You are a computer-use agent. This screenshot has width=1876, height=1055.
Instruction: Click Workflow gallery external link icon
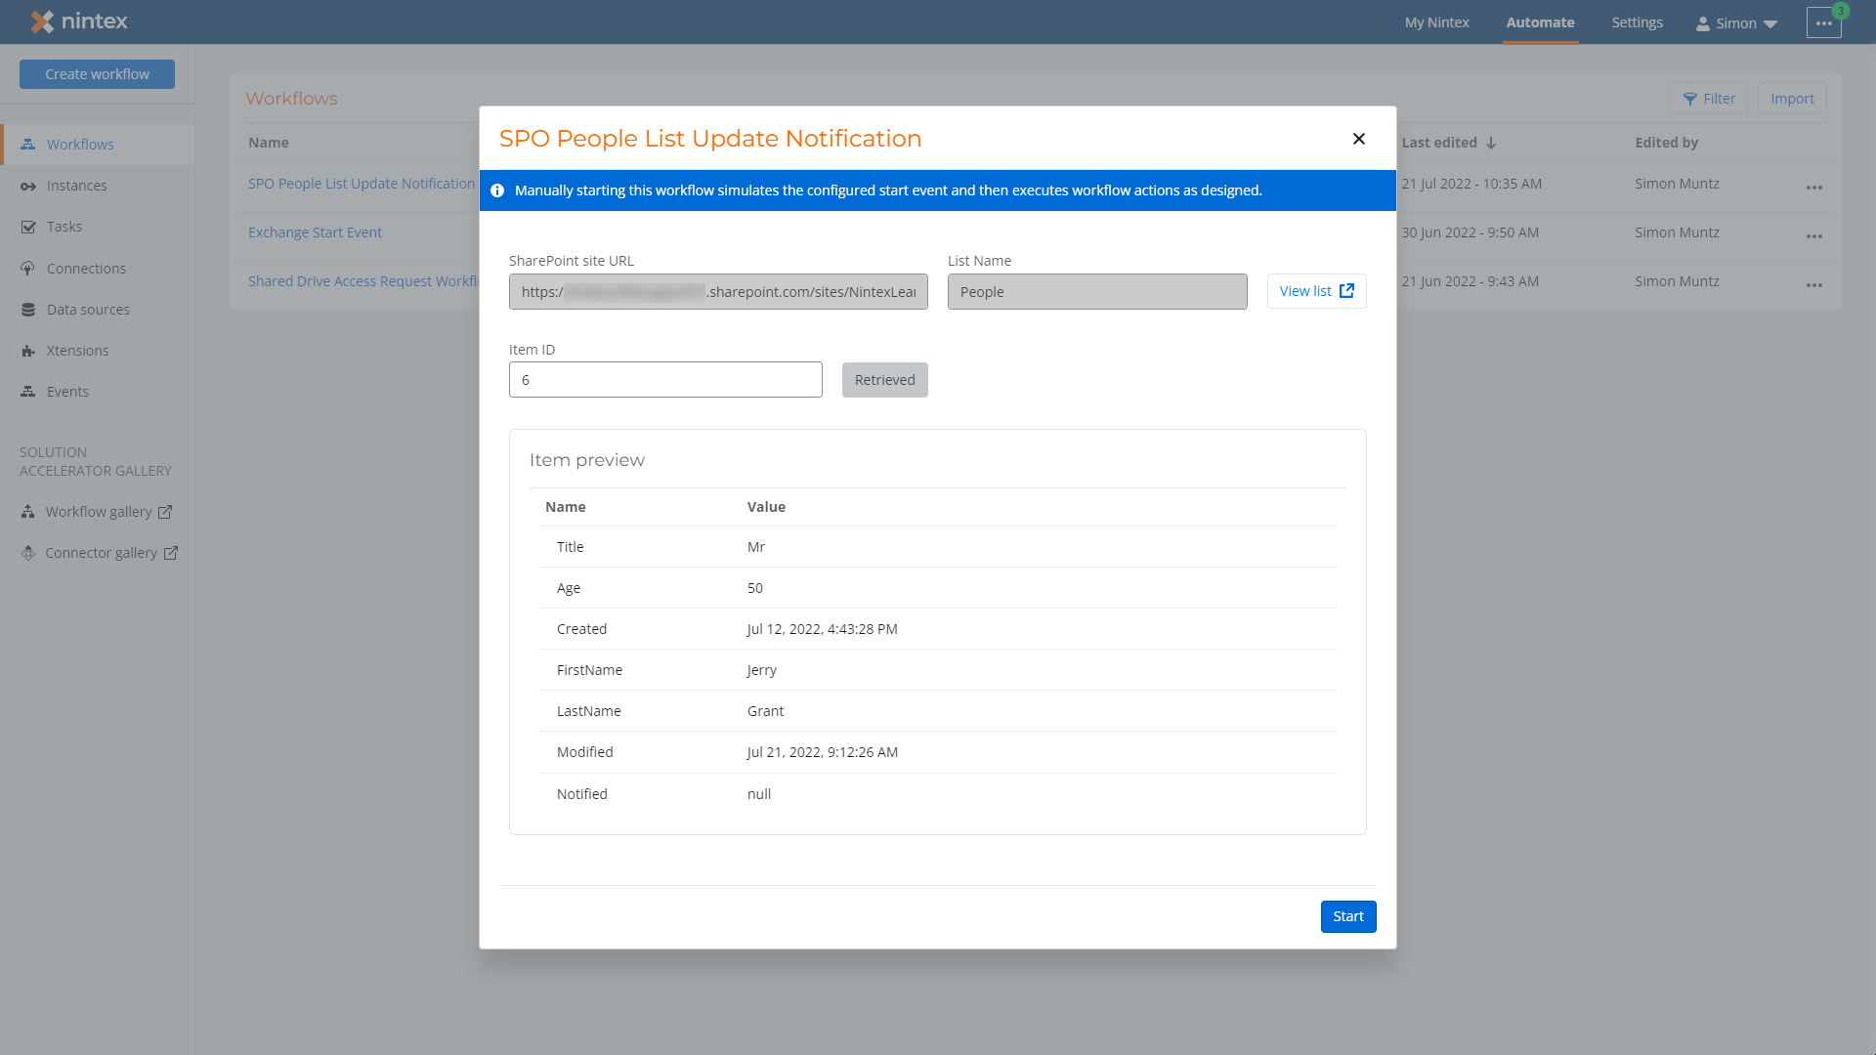[165, 512]
